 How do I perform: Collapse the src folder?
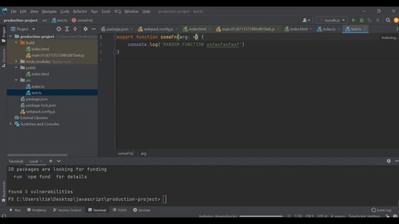(x=16, y=80)
